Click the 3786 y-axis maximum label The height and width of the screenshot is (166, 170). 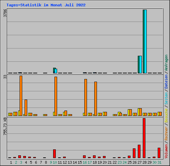tap(5, 13)
